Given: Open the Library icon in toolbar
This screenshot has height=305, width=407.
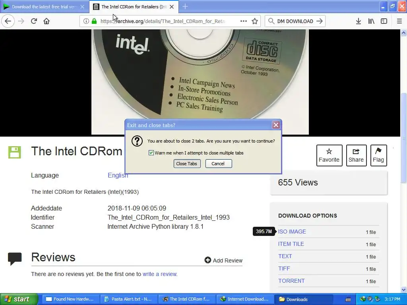Looking at the screenshot, I should [x=371, y=21].
